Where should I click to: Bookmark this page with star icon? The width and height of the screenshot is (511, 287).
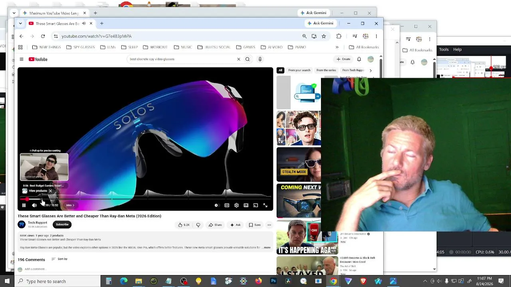324,36
